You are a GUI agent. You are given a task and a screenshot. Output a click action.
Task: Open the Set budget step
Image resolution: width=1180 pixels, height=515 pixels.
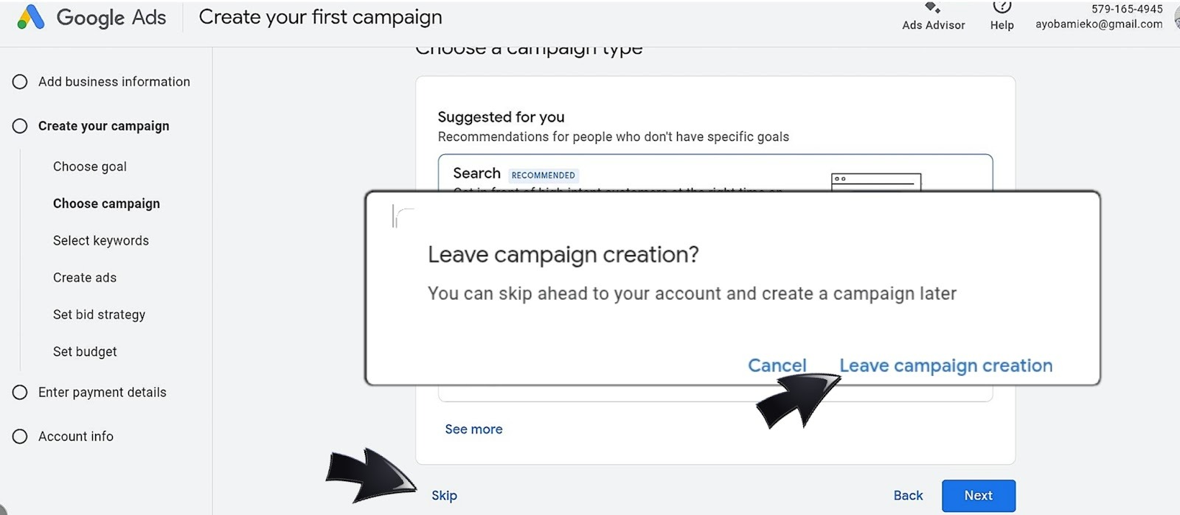pyautogui.click(x=85, y=352)
